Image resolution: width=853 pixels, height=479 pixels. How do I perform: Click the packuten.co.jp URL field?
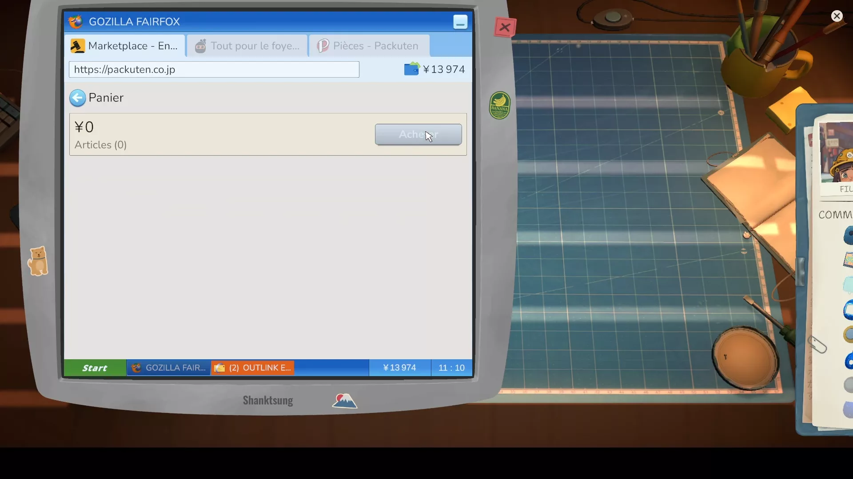coord(214,70)
